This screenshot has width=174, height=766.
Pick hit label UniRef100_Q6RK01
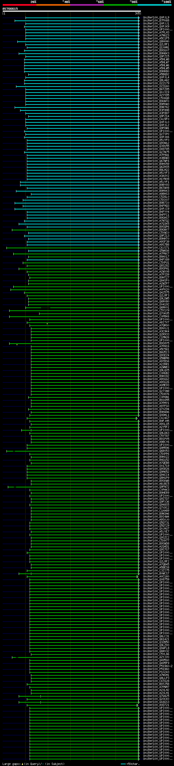[156, 308]
